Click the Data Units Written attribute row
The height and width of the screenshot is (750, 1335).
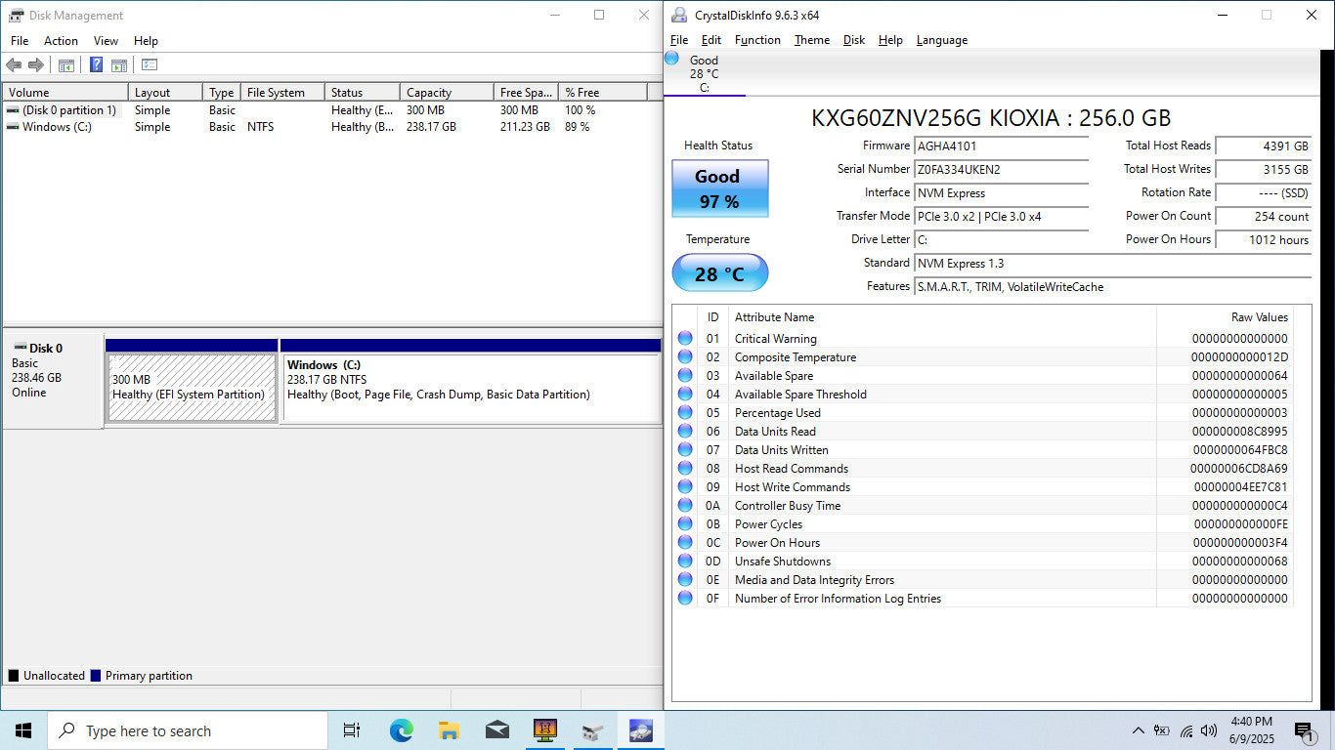point(983,450)
